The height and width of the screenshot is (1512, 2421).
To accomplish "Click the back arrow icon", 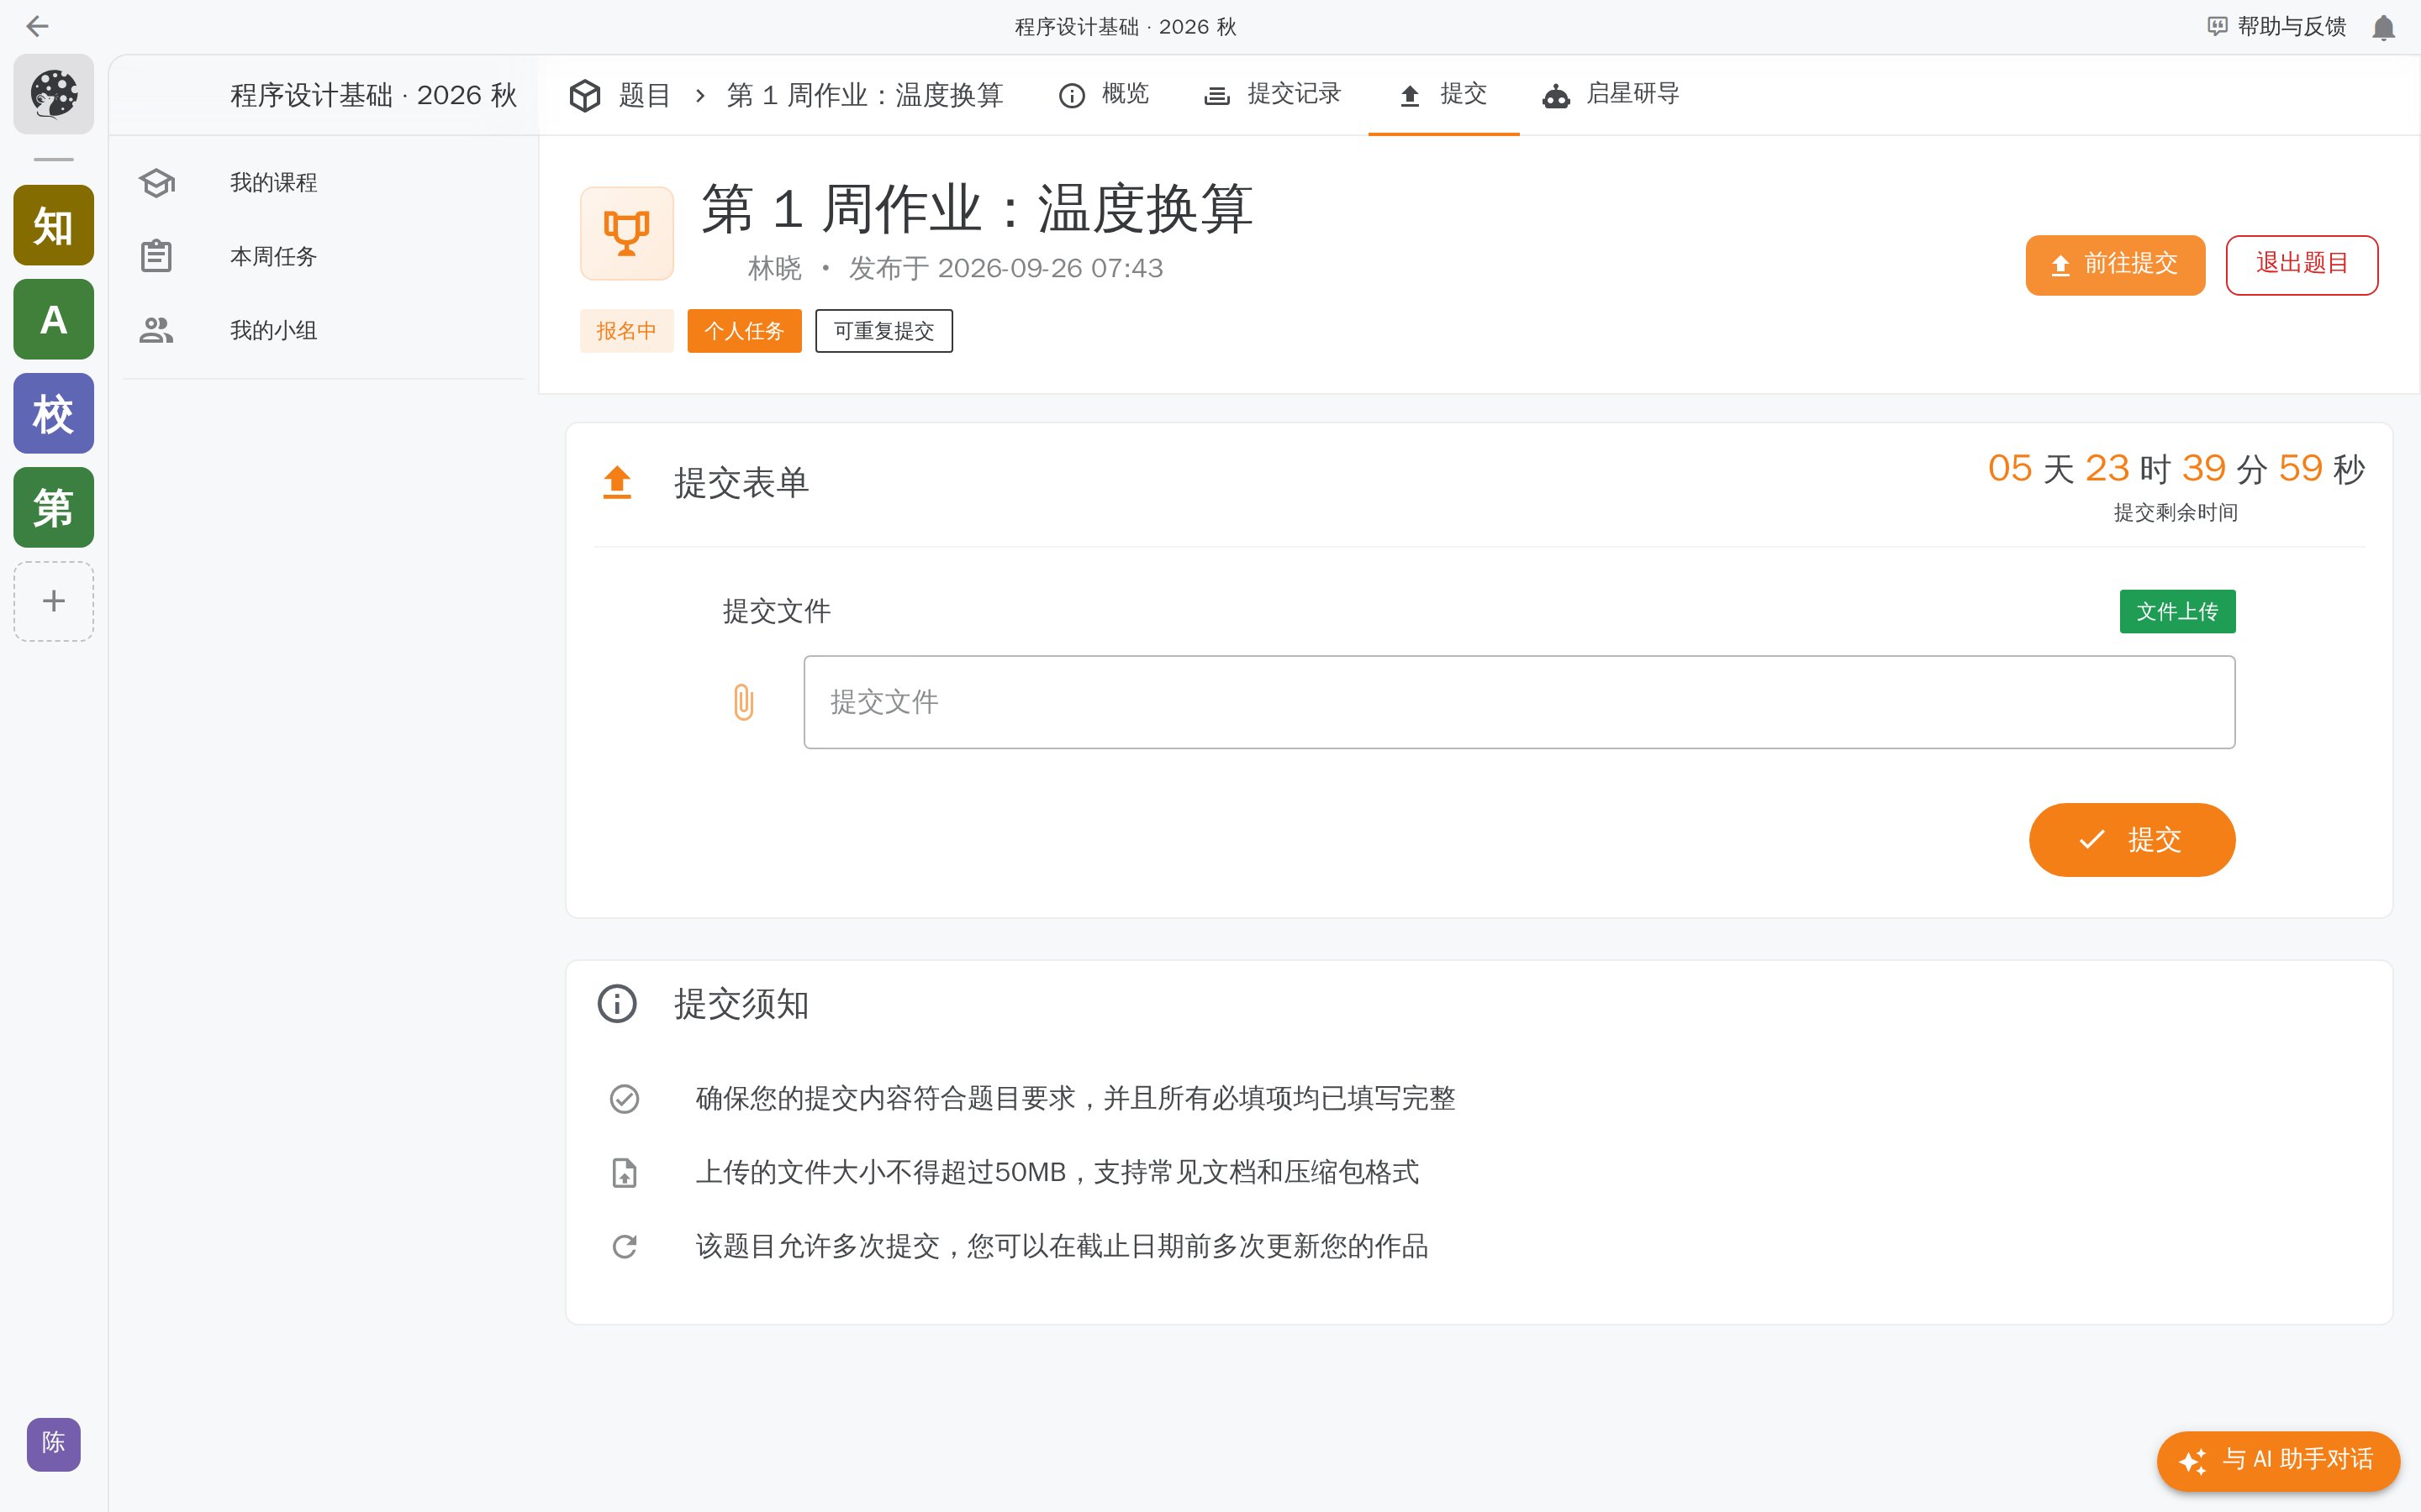I will tap(37, 26).
